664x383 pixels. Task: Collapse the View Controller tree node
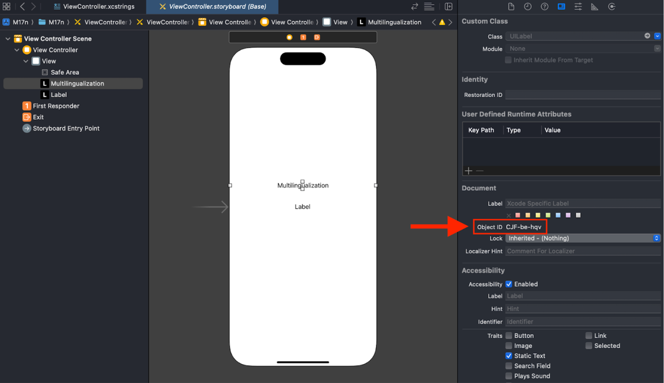click(x=17, y=50)
